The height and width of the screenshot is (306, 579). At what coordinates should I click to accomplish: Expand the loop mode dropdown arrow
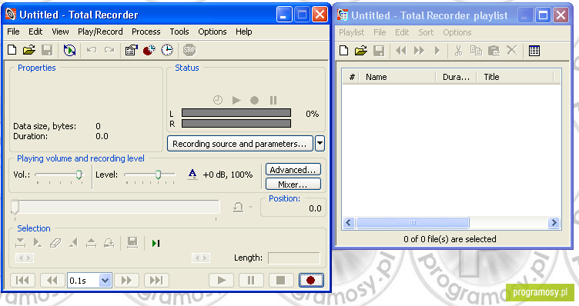[x=251, y=208]
